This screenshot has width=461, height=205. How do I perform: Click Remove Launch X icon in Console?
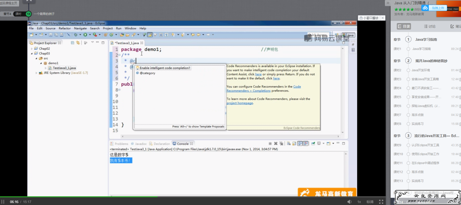pyautogui.click(x=276, y=144)
